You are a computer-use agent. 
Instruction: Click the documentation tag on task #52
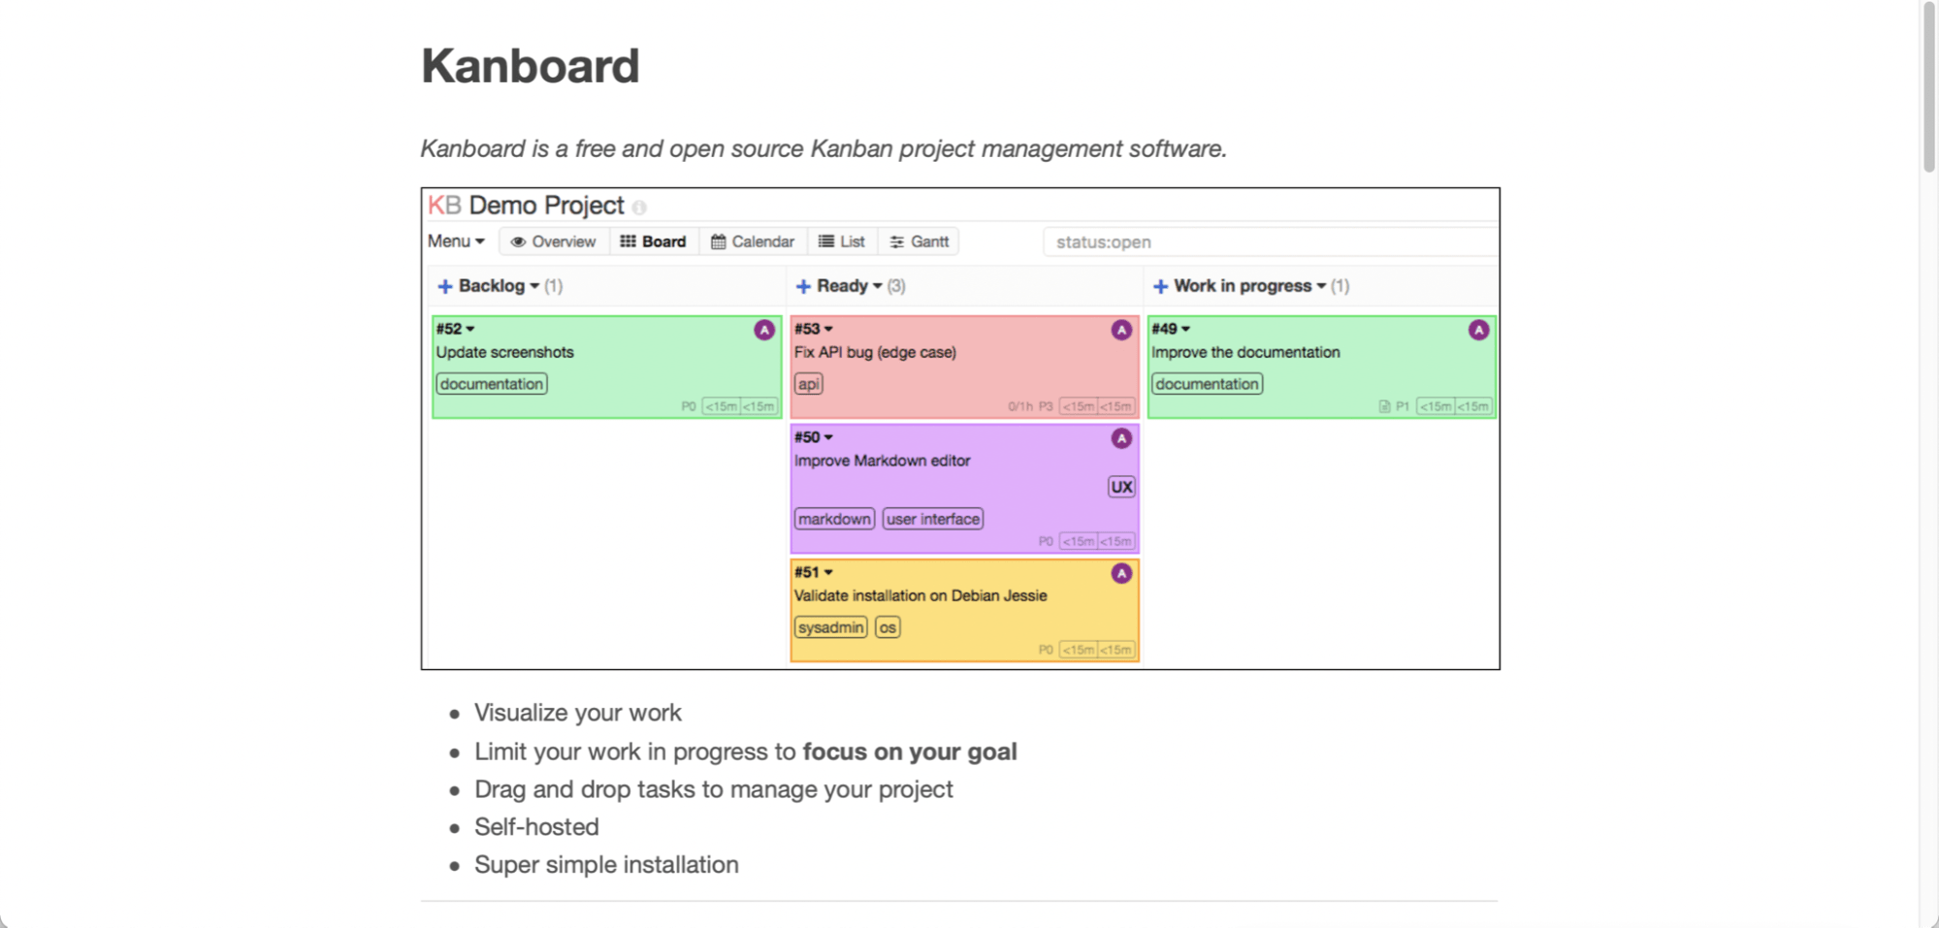click(492, 384)
